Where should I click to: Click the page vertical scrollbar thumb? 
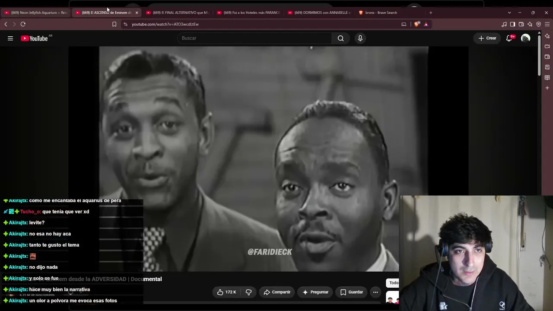[x=539, y=55]
